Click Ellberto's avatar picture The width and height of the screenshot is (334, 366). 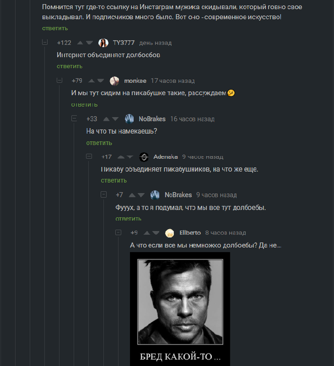[x=169, y=233]
